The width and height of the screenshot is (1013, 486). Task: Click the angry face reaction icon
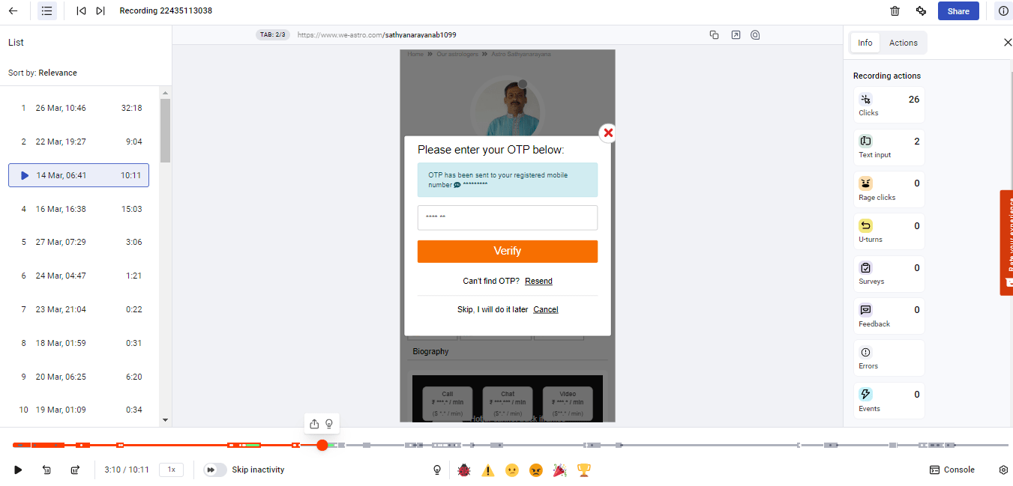[535, 470]
